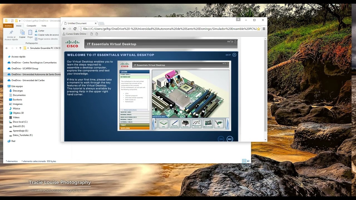Switch Explorer to details view icon
The height and width of the screenshot is (200, 356).
pyautogui.click(x=244, y=161)
